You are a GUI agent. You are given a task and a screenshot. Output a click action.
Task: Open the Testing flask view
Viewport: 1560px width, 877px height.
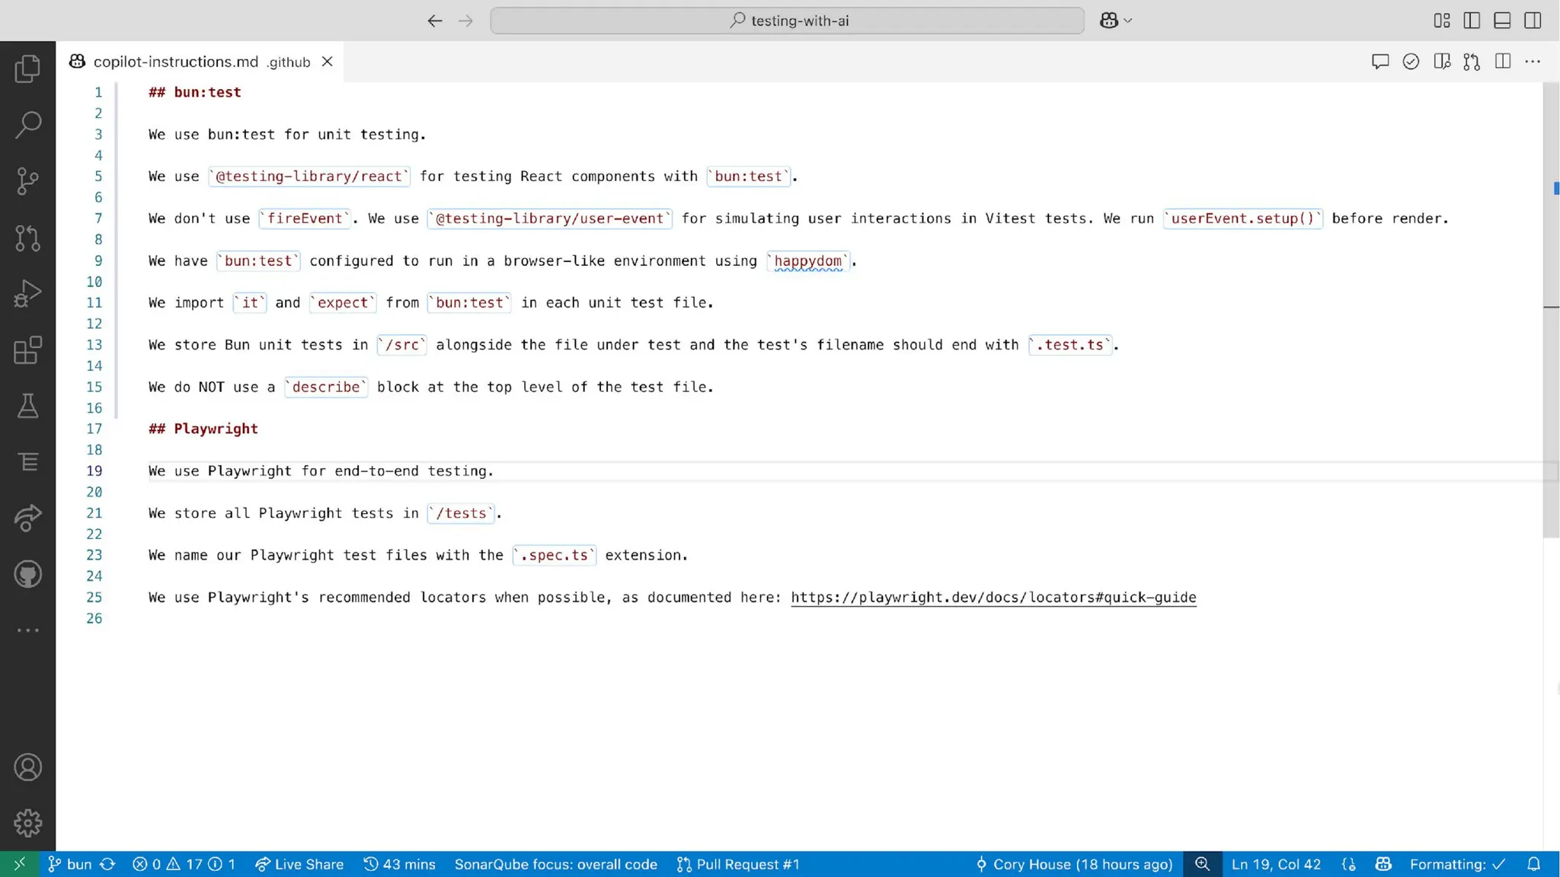(x=27, y=406)
